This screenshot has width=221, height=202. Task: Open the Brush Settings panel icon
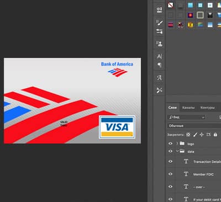(160, 23)
